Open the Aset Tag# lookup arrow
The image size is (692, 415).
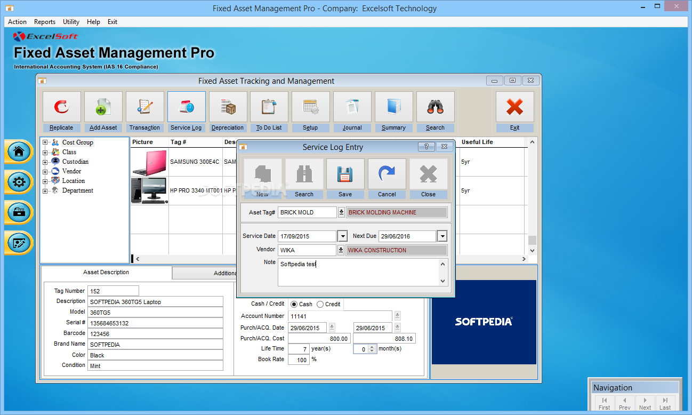[341, 212]
